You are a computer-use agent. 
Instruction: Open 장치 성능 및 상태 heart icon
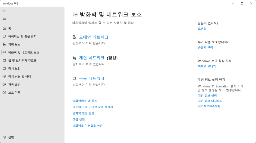(4, 76)
